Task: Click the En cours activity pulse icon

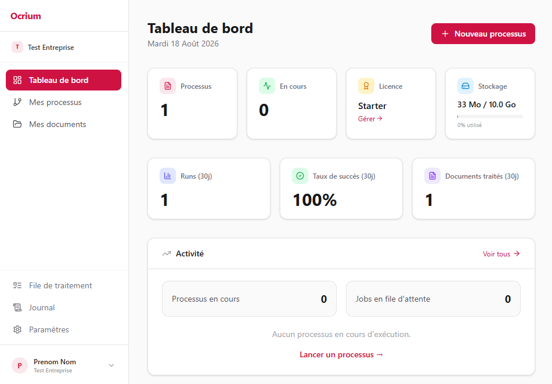Action: (x=267, y=86)
